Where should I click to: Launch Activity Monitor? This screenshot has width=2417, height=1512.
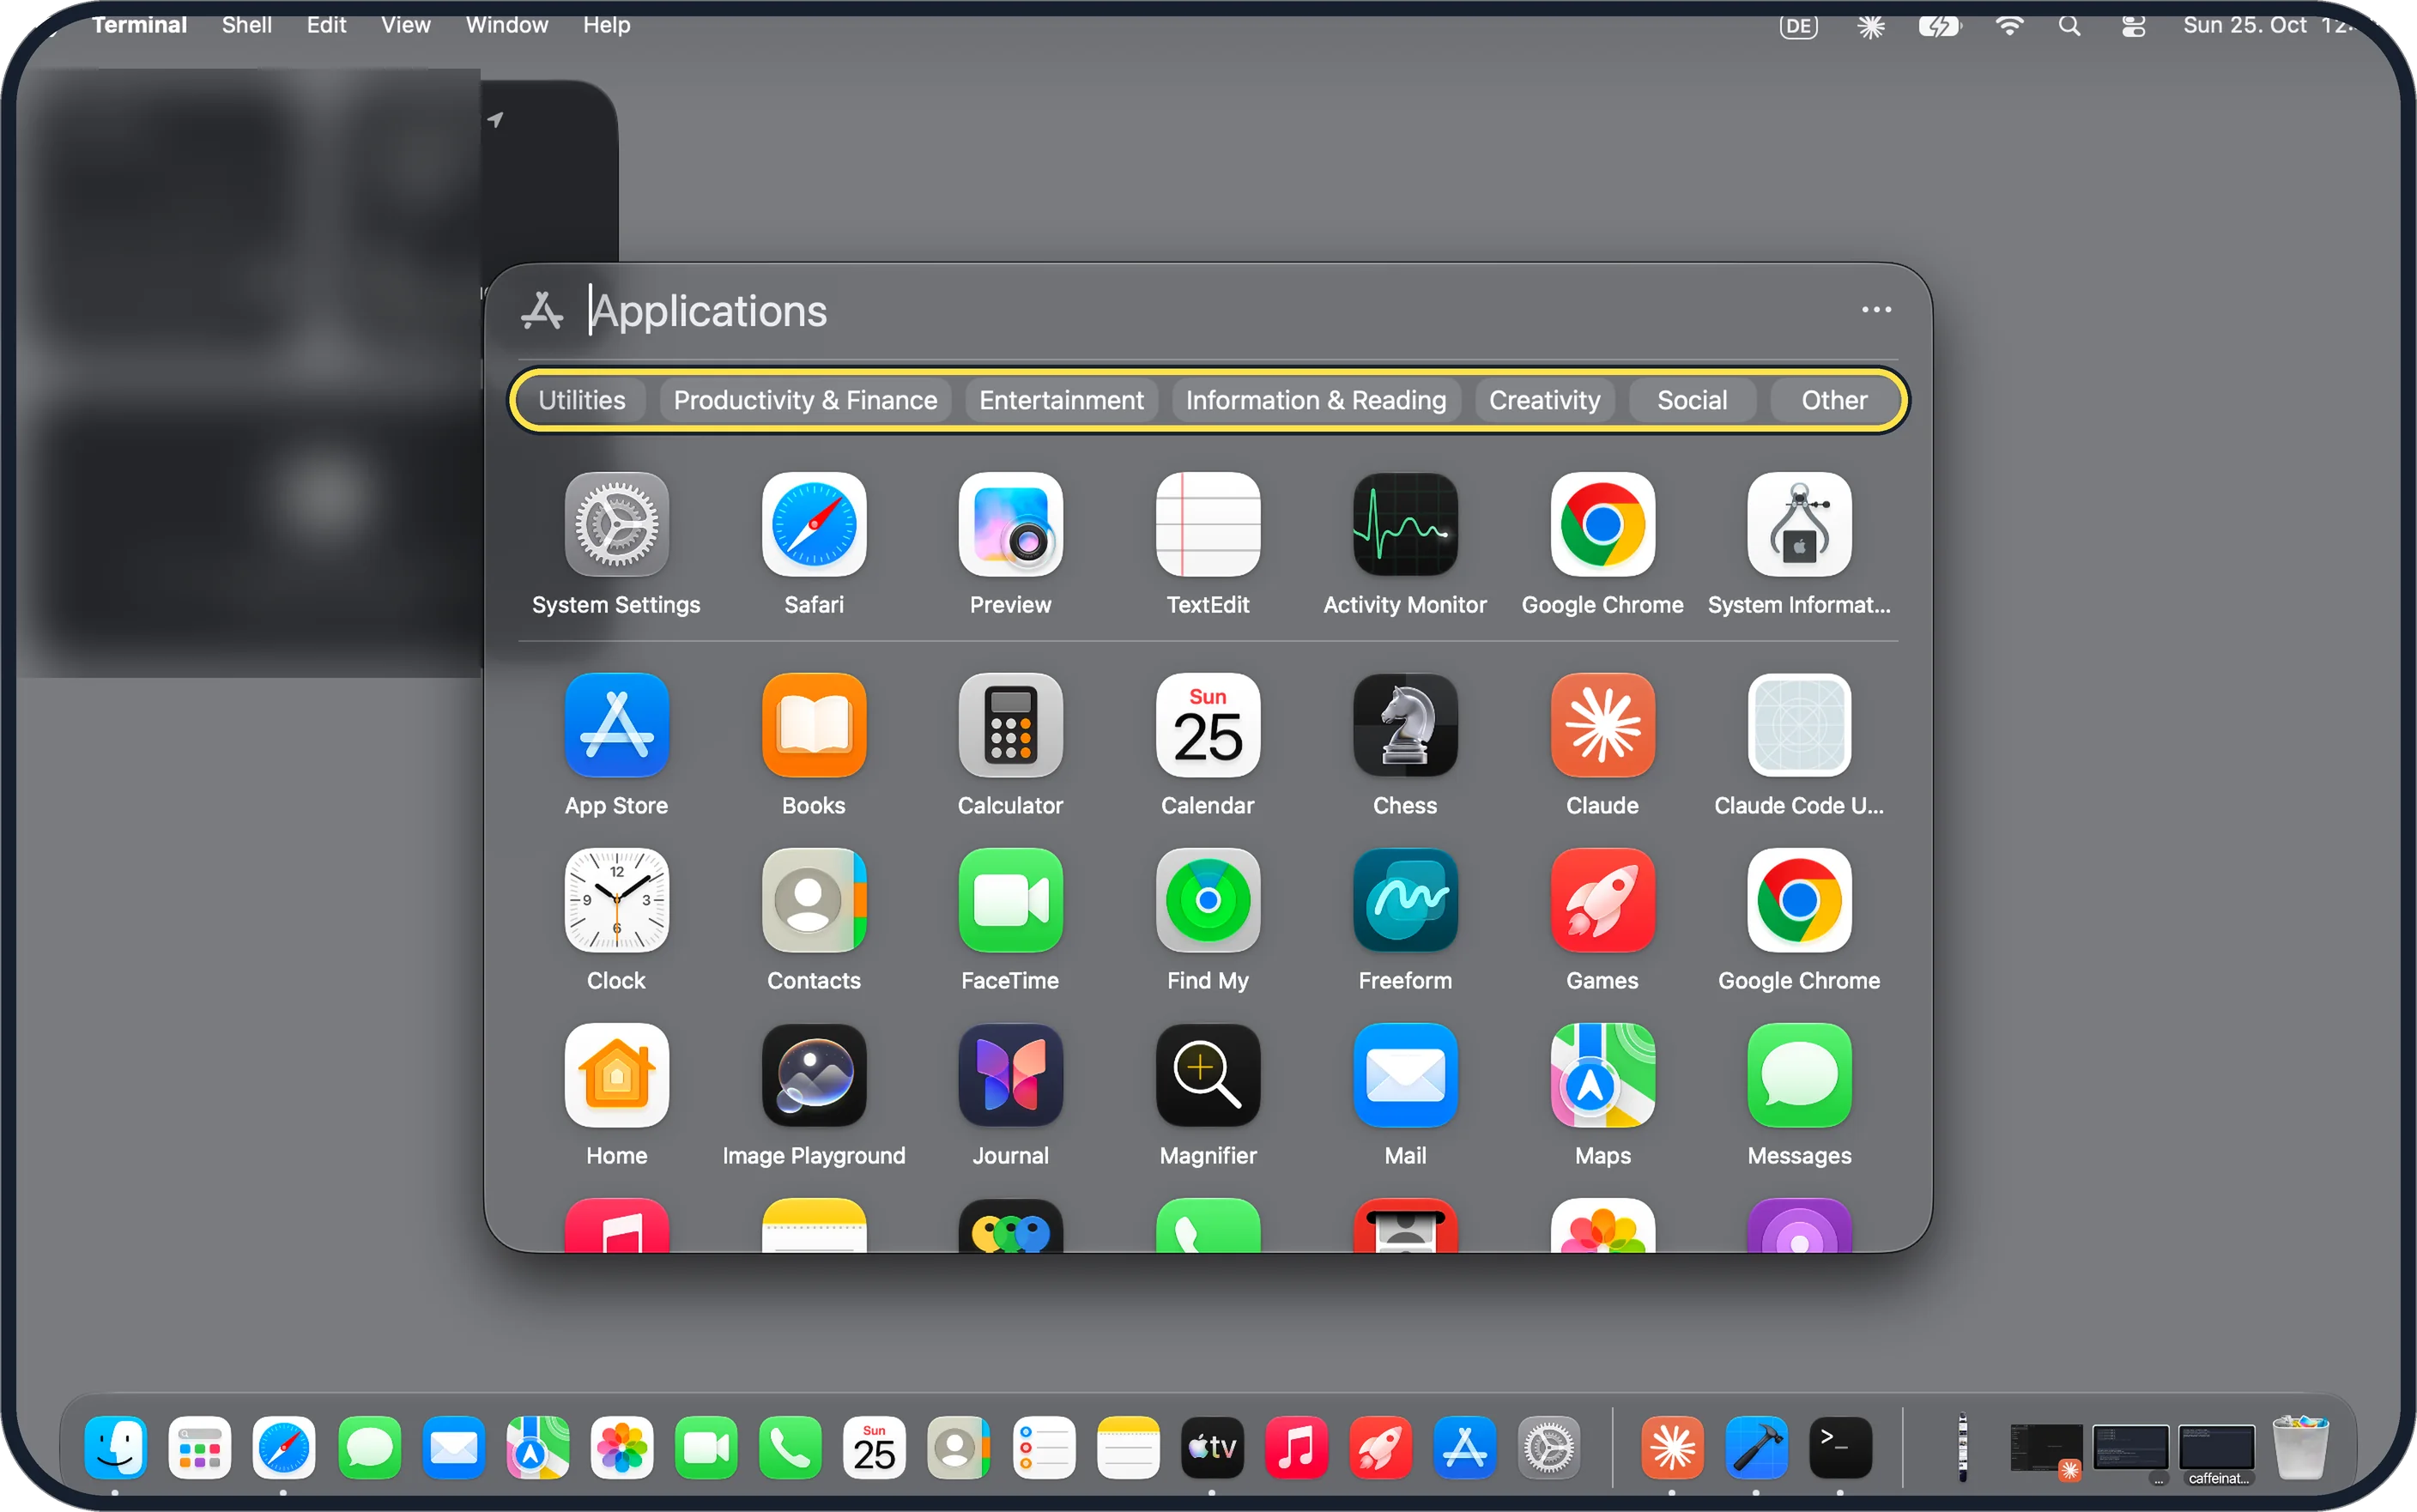point(1405,525)
